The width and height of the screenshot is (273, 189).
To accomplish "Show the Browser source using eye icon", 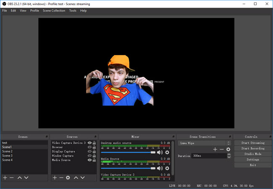I will coord(89,147).
